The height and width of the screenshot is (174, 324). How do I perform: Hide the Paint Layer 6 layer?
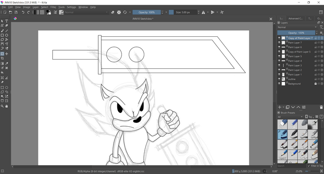279,47
